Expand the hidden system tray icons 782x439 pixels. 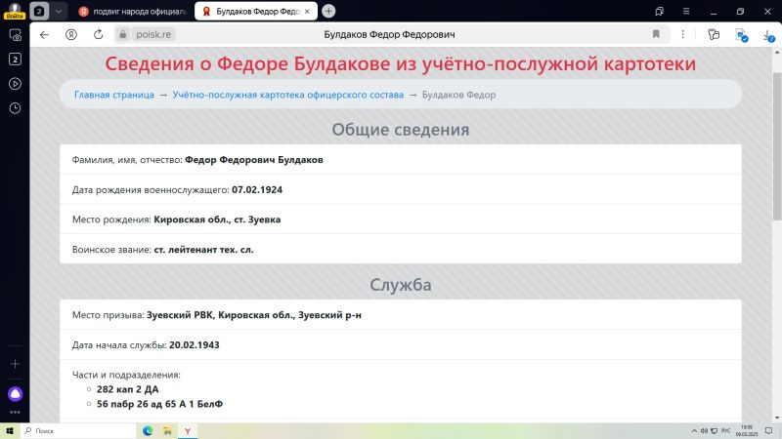694,431
